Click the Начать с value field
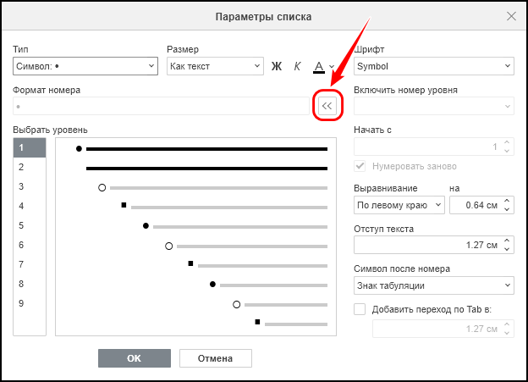The width and height of the screenshot is (528, 382). 434,147
